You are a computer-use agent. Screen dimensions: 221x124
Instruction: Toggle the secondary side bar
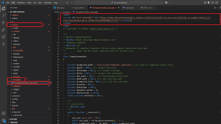click(217, 3)
